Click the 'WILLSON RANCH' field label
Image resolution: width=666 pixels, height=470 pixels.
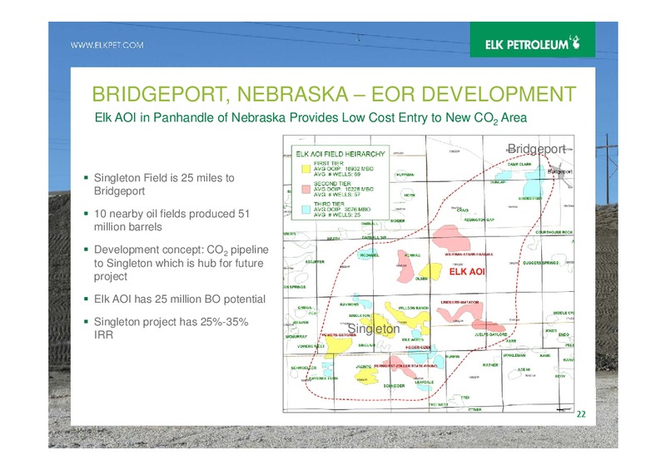[413, 309]
